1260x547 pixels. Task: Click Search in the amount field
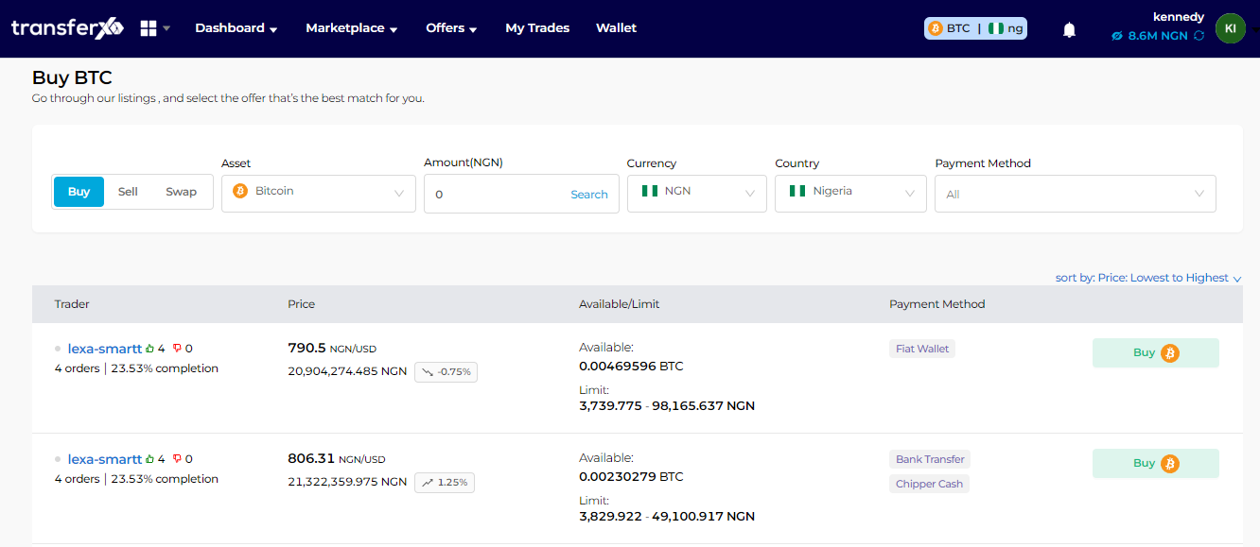click(x=588, y=195)
